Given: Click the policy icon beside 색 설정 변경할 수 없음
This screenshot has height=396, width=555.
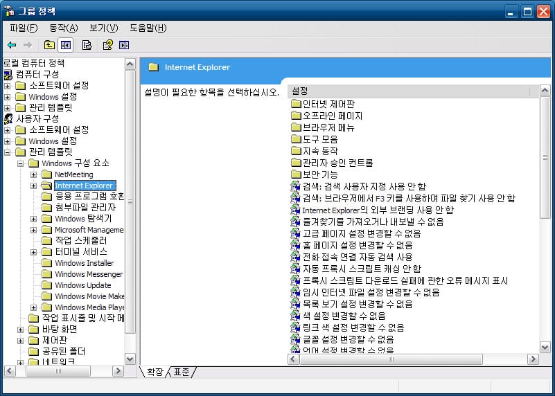Looking at the screenshot, I should point(297,316).
